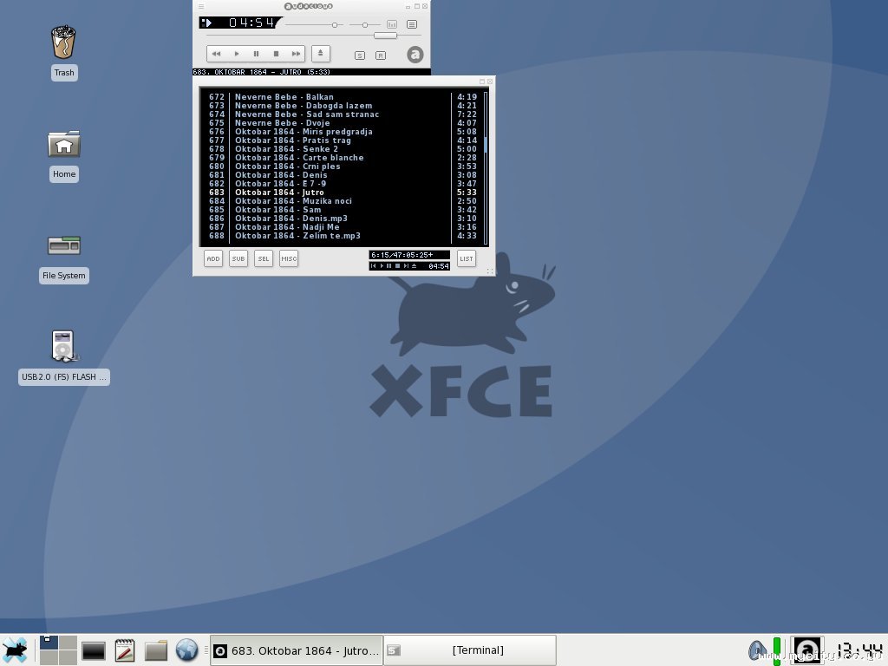Image resolution: width=888 pixels, height=666 pixels.
Task: Stop playback in Audacious main window
Action: click(x=276, y=54)
